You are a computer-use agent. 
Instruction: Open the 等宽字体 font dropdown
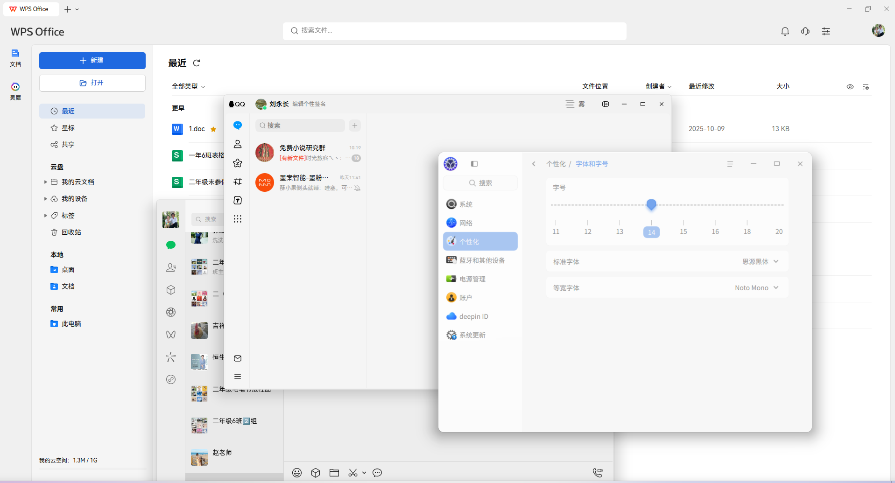tap(757, 288)
